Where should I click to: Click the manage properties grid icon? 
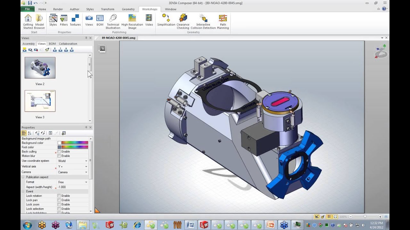(63, 133)
